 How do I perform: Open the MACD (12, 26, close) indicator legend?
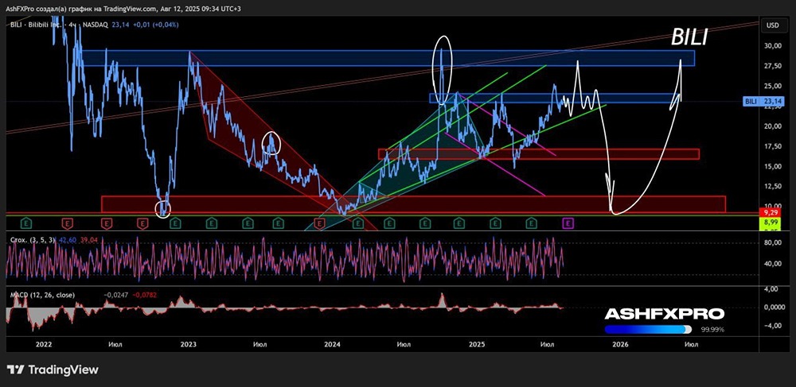pyautogui.click(x=42, y=294)
